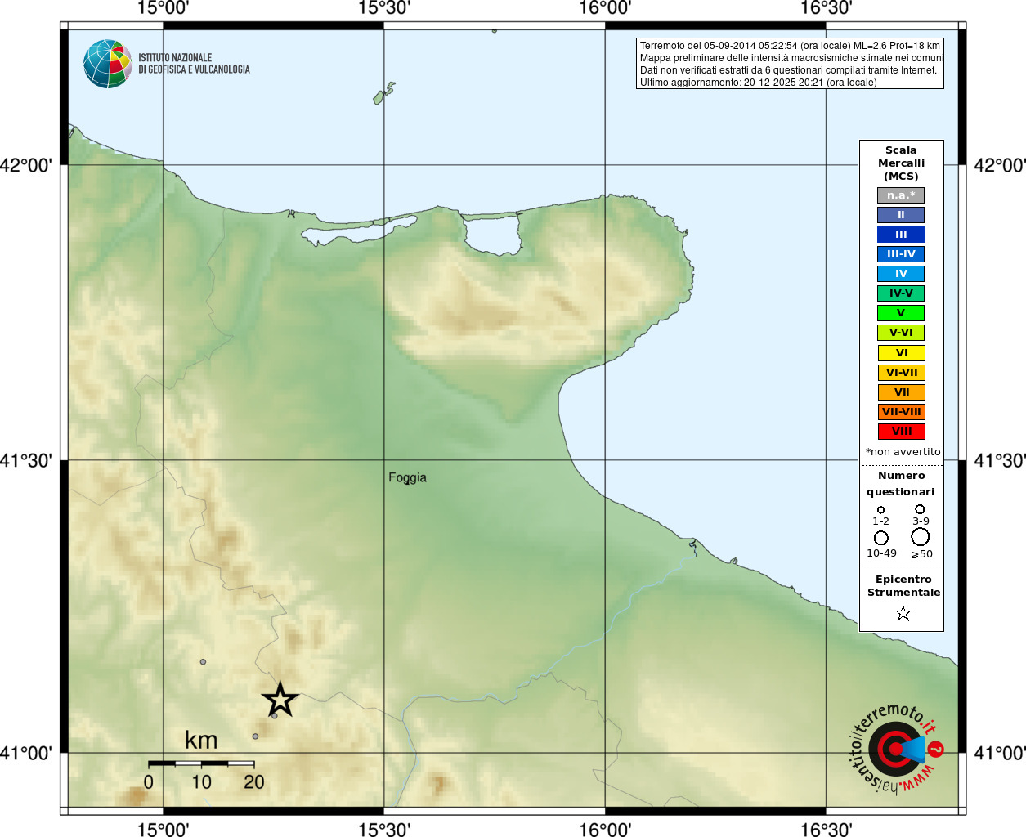Click the scale bar 20 label

[254, 782]
